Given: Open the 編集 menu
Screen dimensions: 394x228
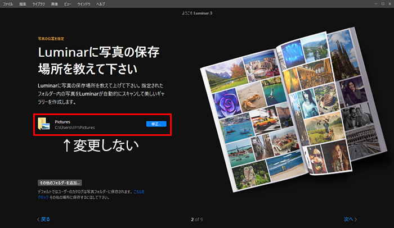Looking at the screenshot, I should point(23,4).
